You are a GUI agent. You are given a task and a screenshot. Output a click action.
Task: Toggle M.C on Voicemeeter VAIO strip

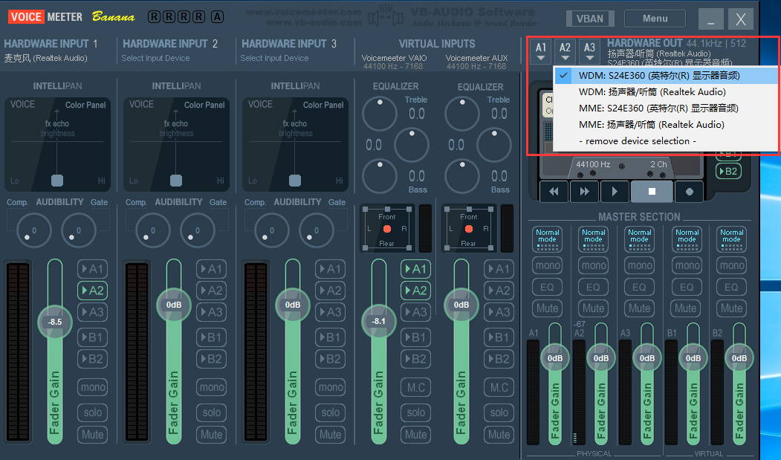point(416,387)
